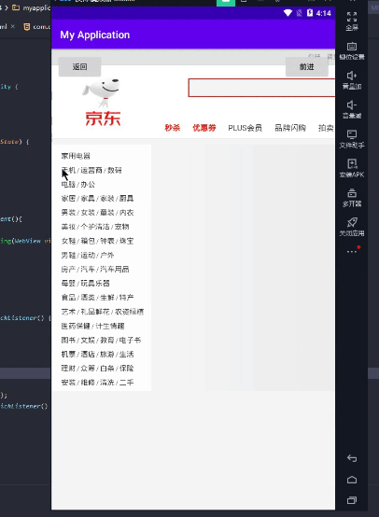Open the 品牌闪购 brand sale link
Viewport: 379px width, 517px height.
click(290, 128)
